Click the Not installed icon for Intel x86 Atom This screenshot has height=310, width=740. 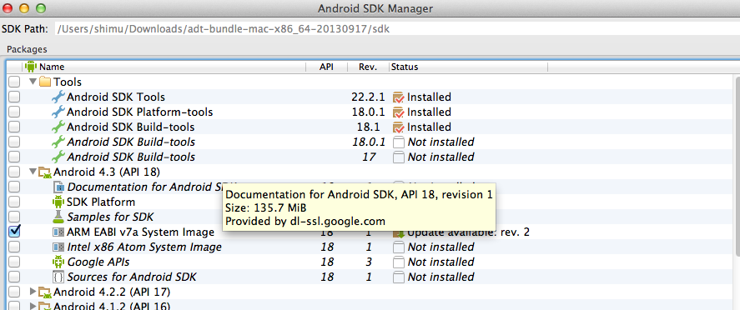(399, 247)
